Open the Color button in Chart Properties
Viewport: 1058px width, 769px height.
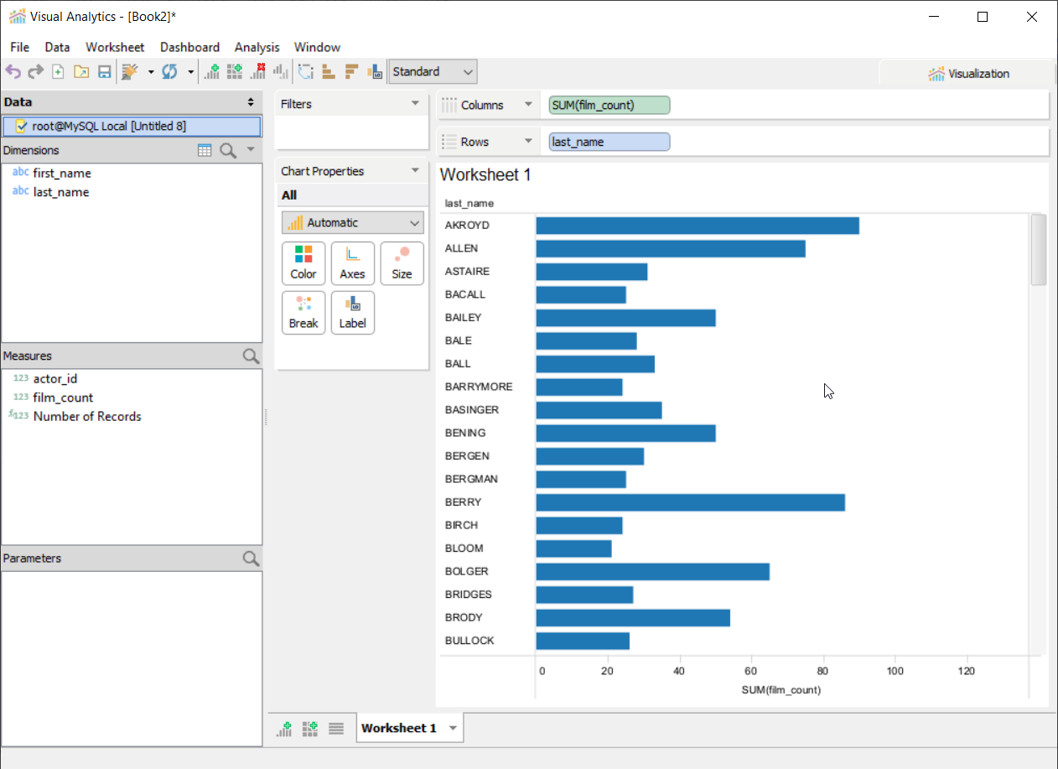click(303, 263)
